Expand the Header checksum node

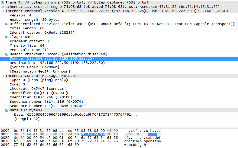point(6,54)
